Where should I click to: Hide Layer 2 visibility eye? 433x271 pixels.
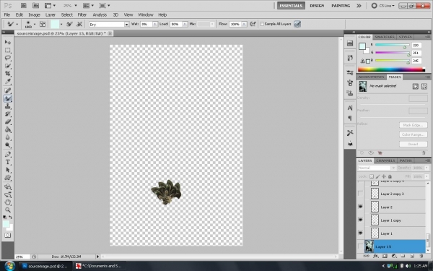click(360, 207)
